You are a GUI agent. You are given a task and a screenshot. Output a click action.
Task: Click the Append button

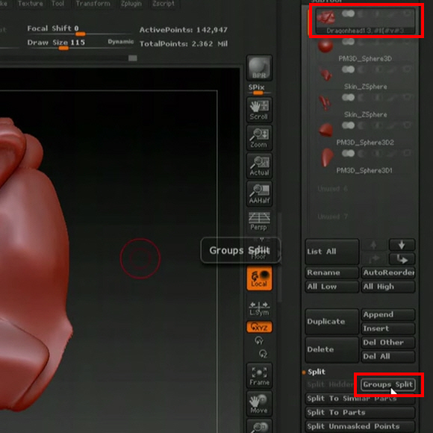(x=388, y=314)
